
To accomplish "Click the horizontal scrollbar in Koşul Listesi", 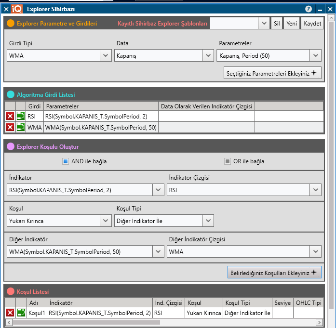I will [164, 322].
